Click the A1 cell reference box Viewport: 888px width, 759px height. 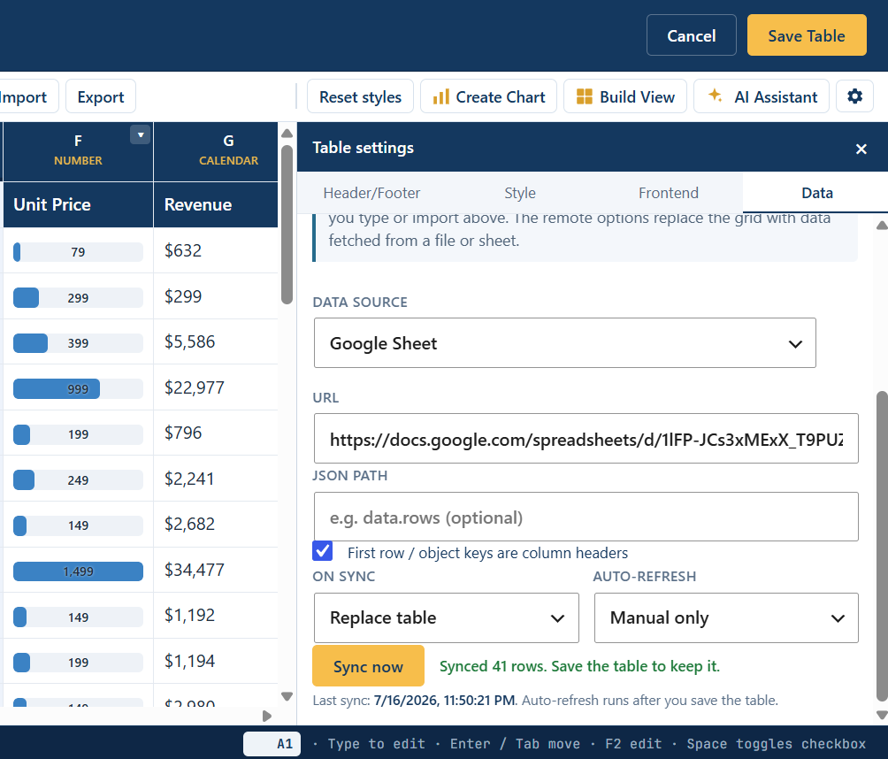point(272,744)
